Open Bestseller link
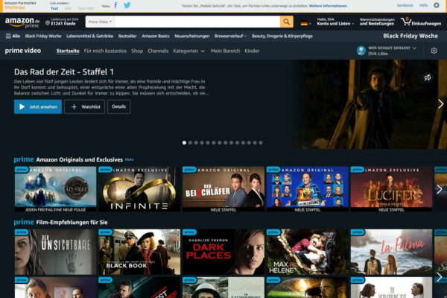Image resolution: width=447 pixels, height=298 pixels. 127,36
